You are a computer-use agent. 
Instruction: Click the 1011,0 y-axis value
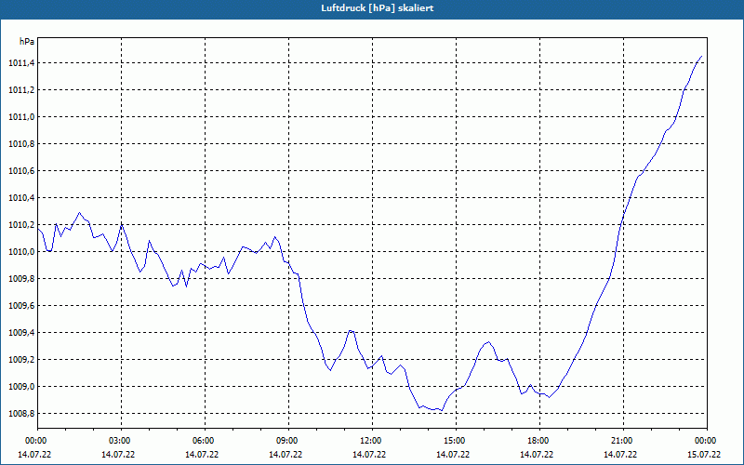point(20,117)
